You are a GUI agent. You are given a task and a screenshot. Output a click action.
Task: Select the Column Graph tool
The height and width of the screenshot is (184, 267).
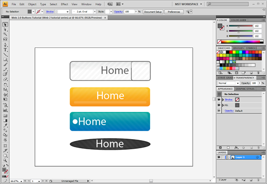click(5, 110)
